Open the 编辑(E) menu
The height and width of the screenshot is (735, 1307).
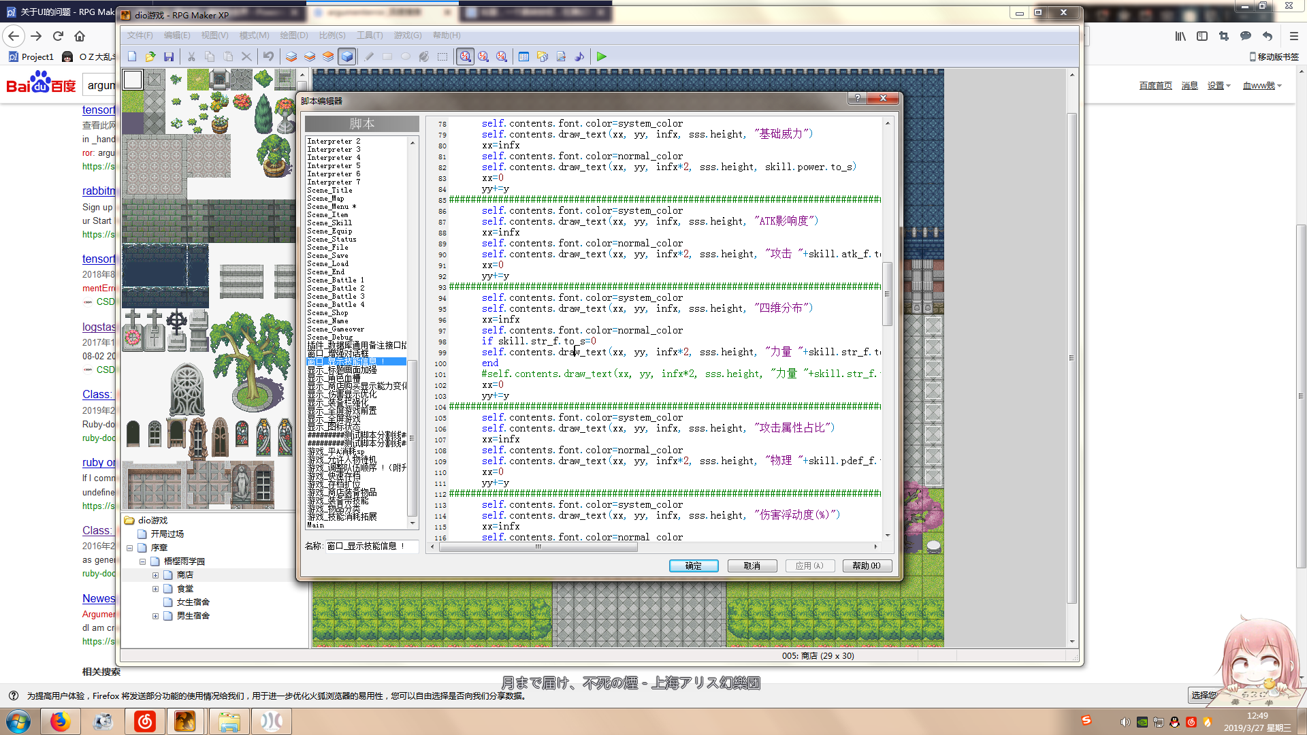(177, 35)
